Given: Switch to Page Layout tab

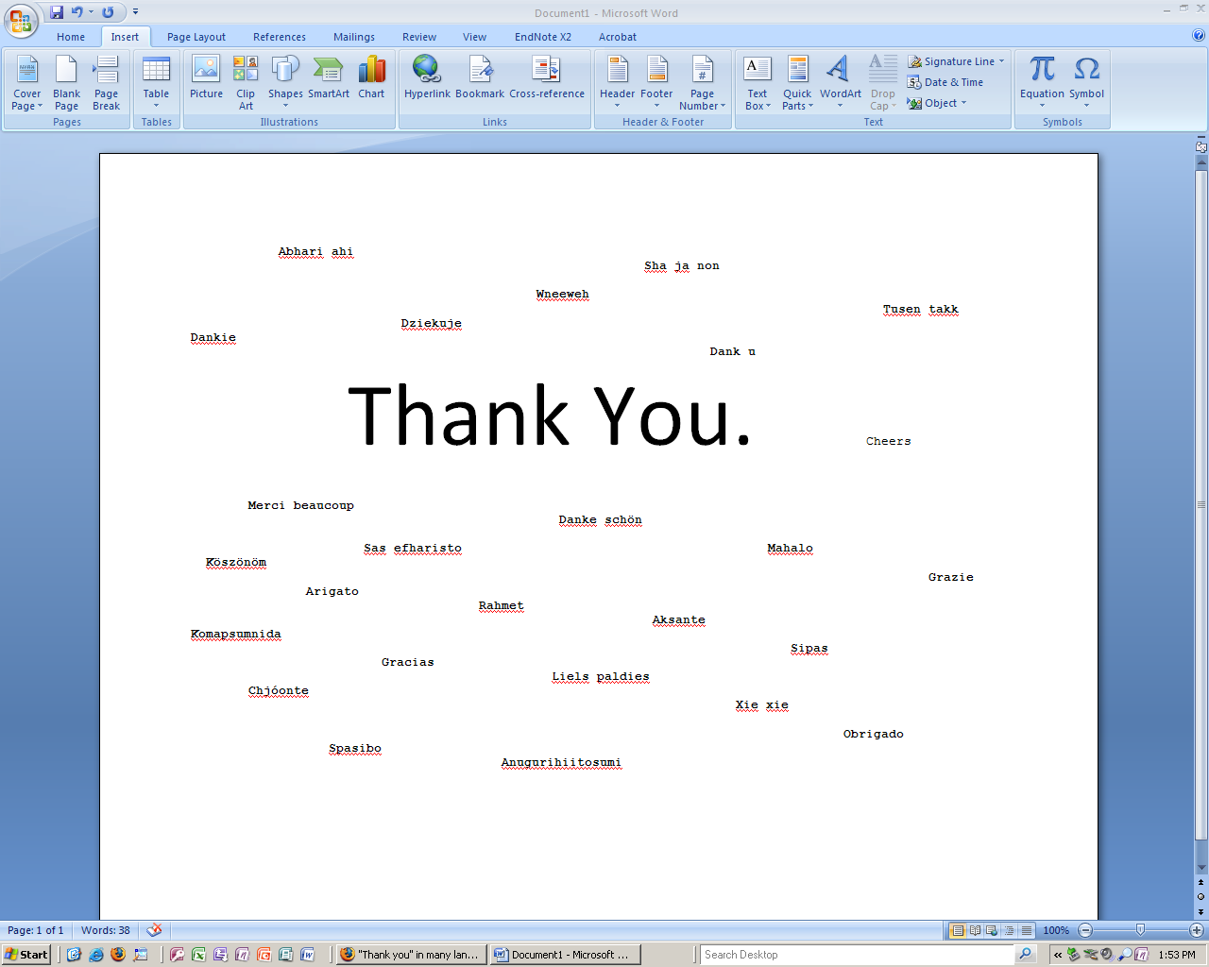Looking at the screenshot, I should [196, 37].
